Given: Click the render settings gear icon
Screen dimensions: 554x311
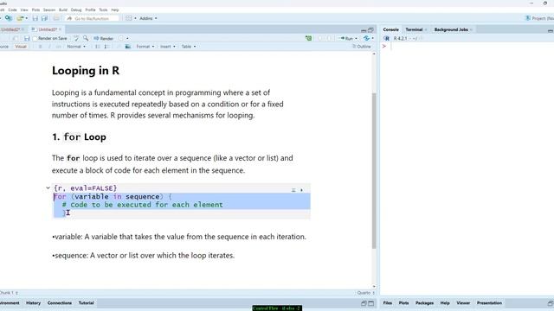Looking at the screenshot, I should tap(121, 38).
